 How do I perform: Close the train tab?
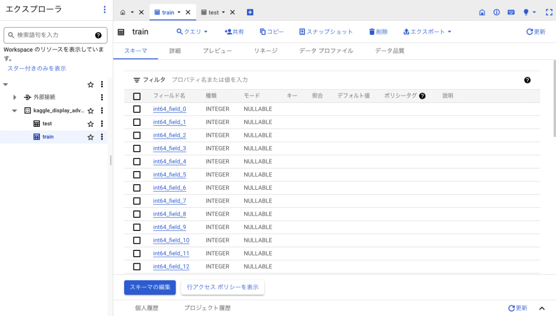[188, 12]
